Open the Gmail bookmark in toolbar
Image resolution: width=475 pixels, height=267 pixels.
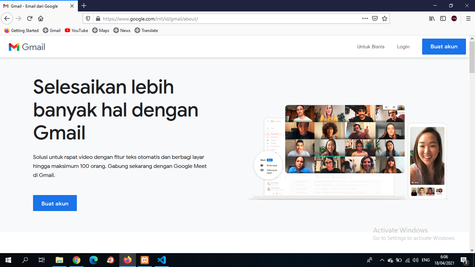(51, 31)
